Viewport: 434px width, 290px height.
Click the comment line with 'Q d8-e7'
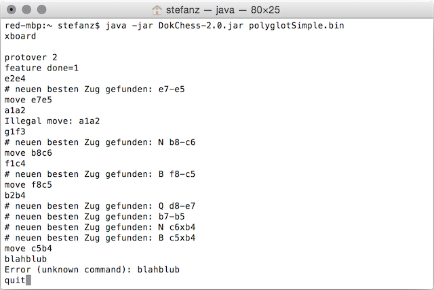[100, 206]
